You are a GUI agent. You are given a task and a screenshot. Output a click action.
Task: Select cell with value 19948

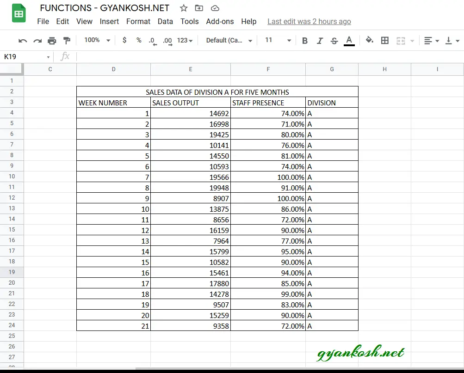tap(191, 188)
